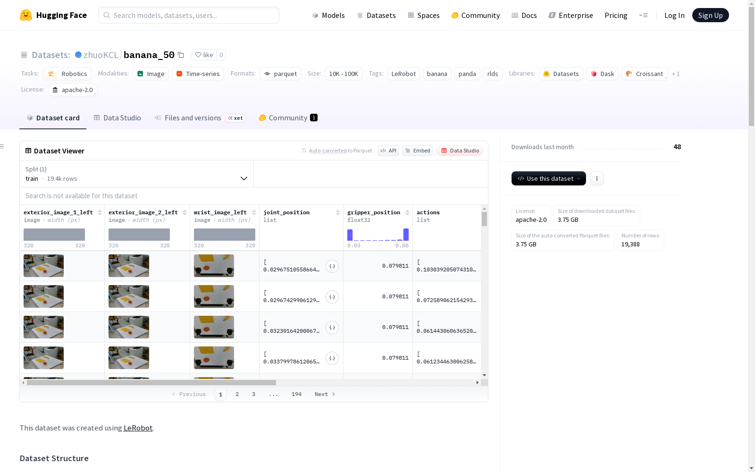The width and height of the screenshot is (755, 472).
Task: Open the Auto-converted to Parquet link
Action: [x=337, y=151]
